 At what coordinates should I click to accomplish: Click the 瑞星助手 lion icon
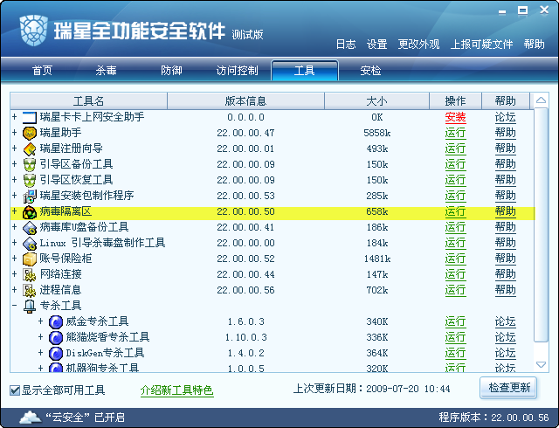pos(29,133)
